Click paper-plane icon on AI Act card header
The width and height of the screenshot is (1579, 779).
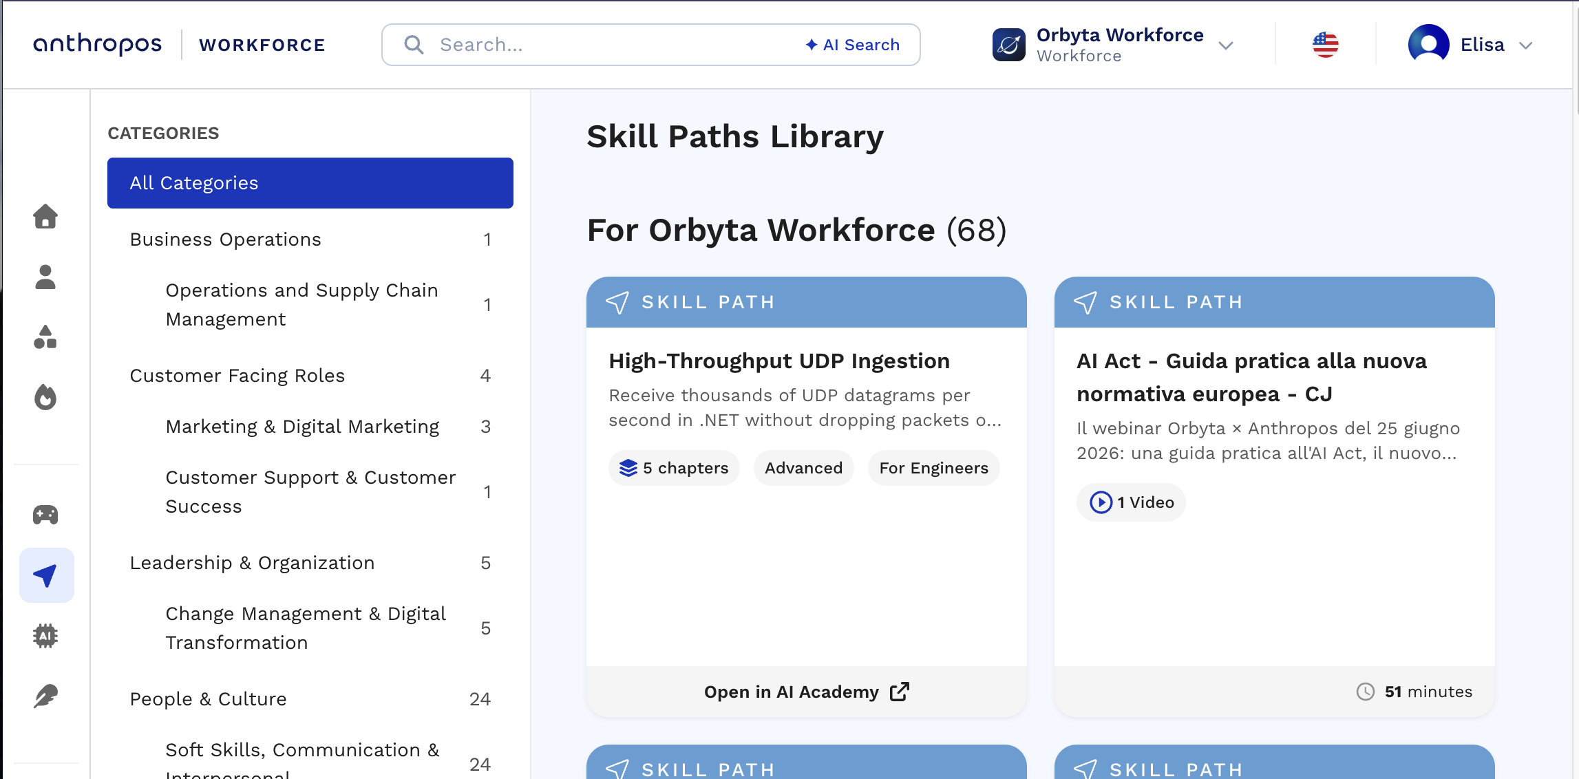[x=1085, y=302]
